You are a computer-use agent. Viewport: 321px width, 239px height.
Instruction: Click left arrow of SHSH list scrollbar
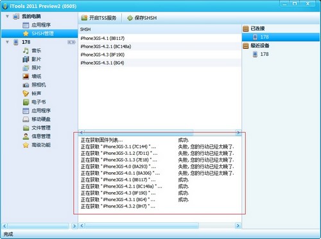(82, 132)
